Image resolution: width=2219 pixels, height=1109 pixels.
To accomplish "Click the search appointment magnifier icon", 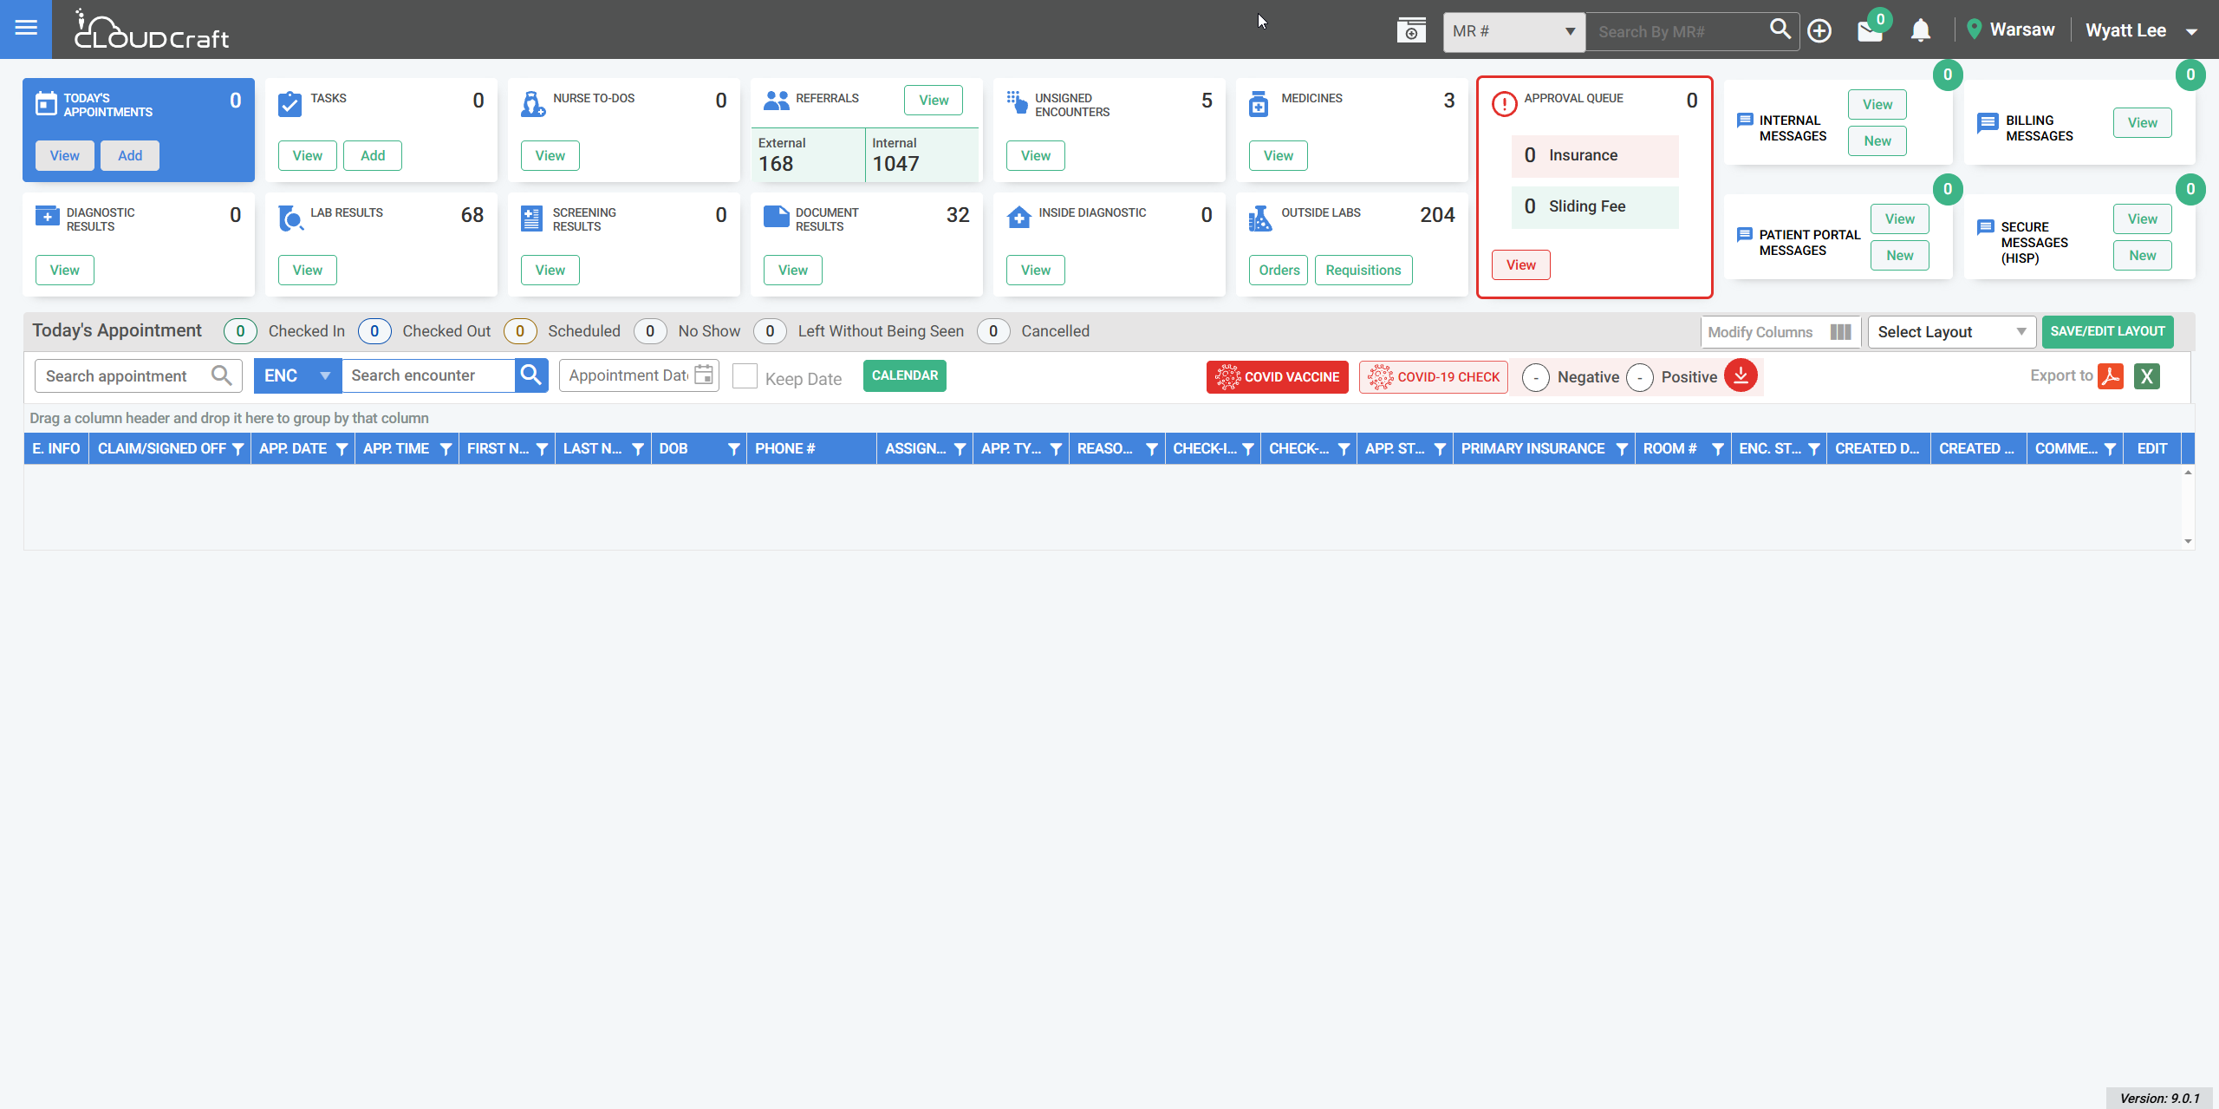I will [222, 375].
